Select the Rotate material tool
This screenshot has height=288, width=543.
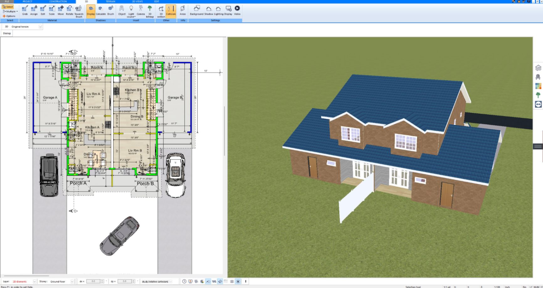coord(69,10)
